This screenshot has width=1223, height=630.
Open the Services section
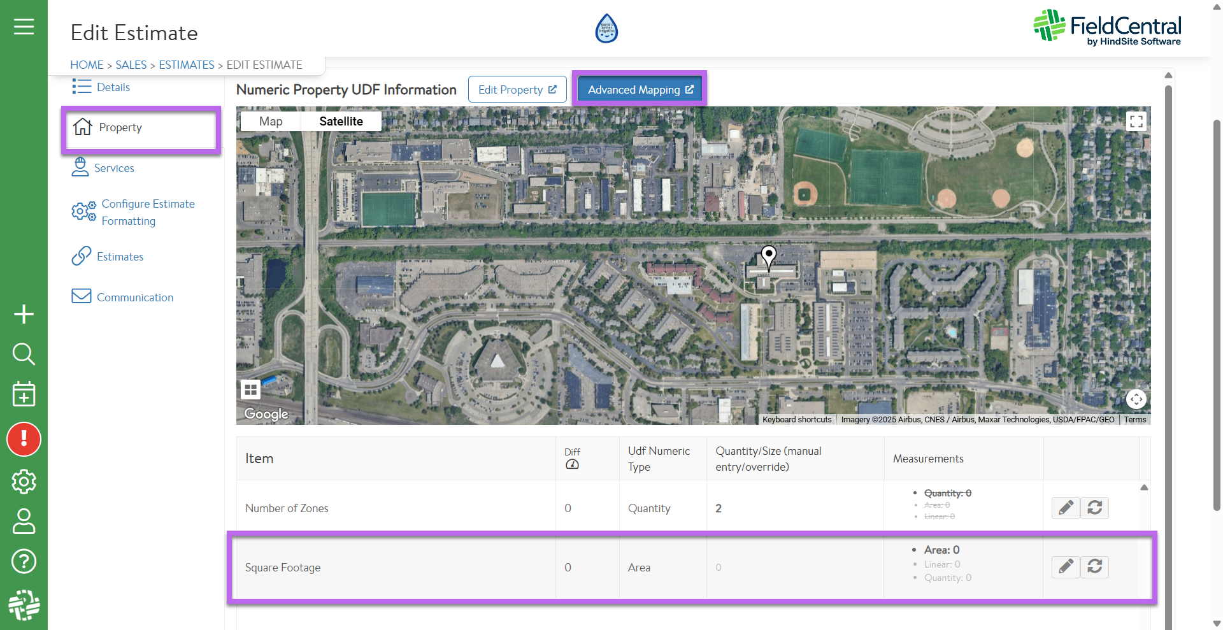tap(114, 168)
